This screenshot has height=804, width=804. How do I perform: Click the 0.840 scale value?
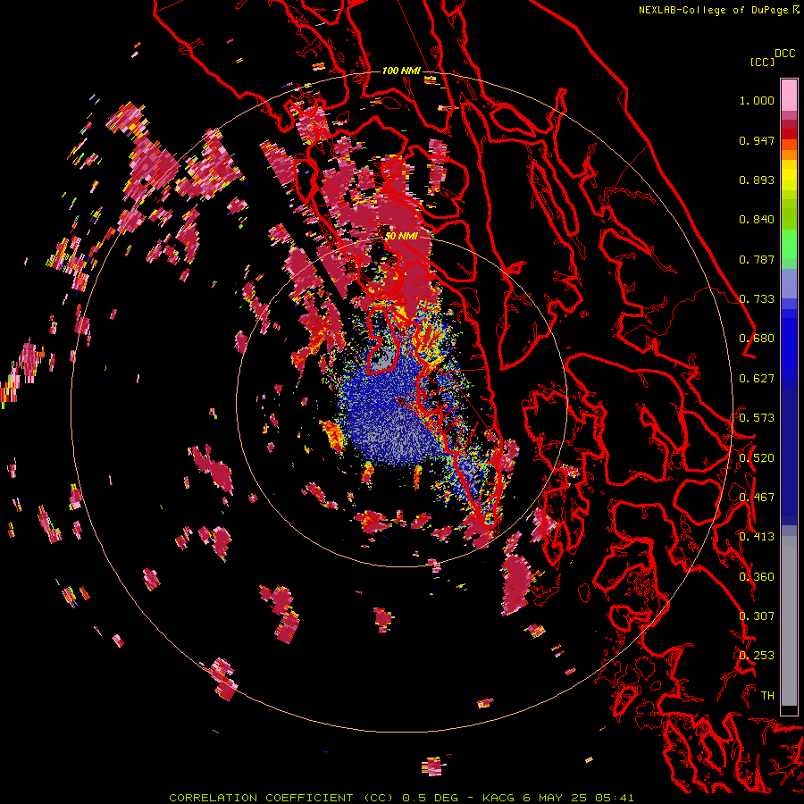coord(757,220)
